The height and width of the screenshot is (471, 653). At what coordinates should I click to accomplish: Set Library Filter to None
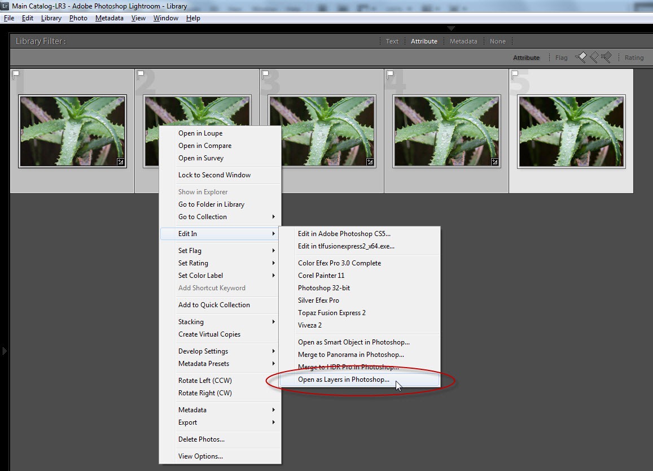tap(498, 41)
